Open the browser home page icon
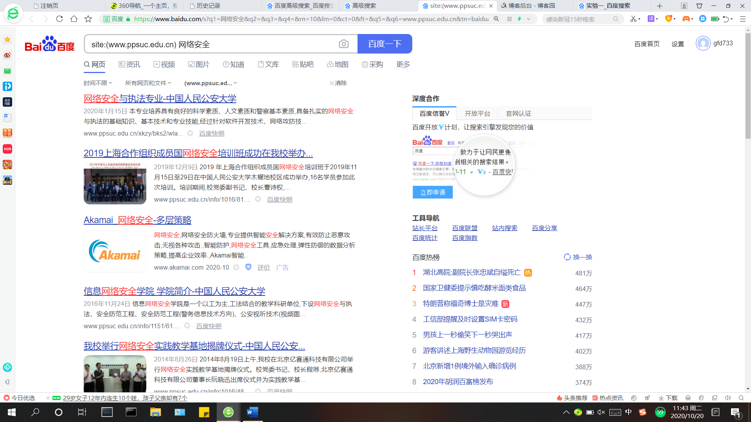This screenshot has width=751, height=422. coord(74,19)
